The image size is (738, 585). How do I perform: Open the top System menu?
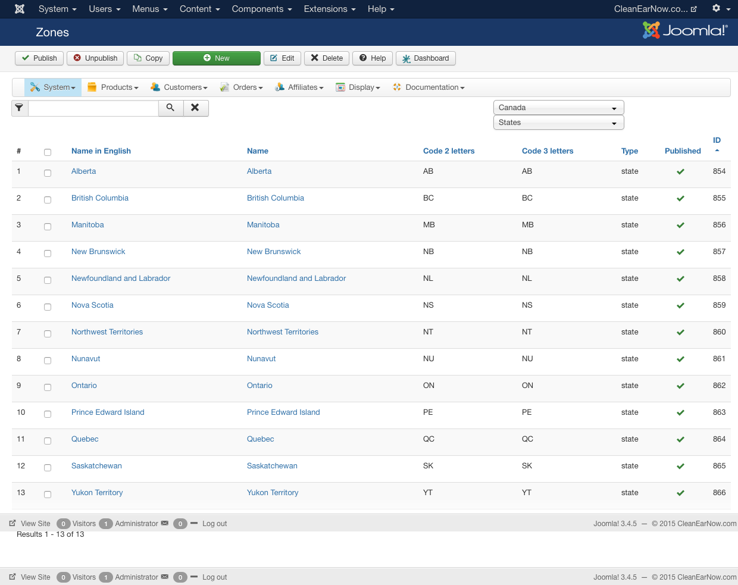(57, 9)
